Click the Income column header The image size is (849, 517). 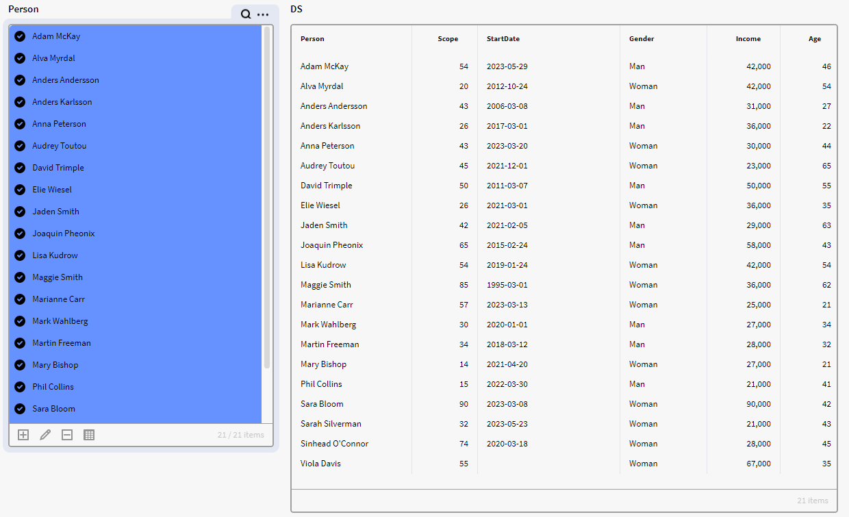[x=748, y=39]
